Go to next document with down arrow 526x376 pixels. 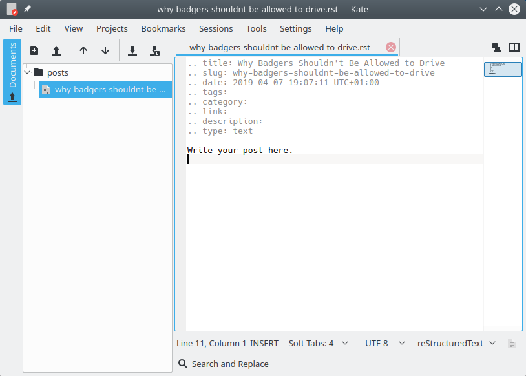pos(105,50)
